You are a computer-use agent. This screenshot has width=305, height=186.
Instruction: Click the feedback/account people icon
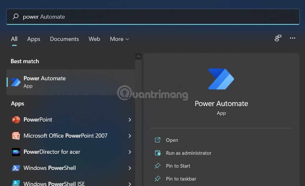pyautogui.click(x=278, y=38)
